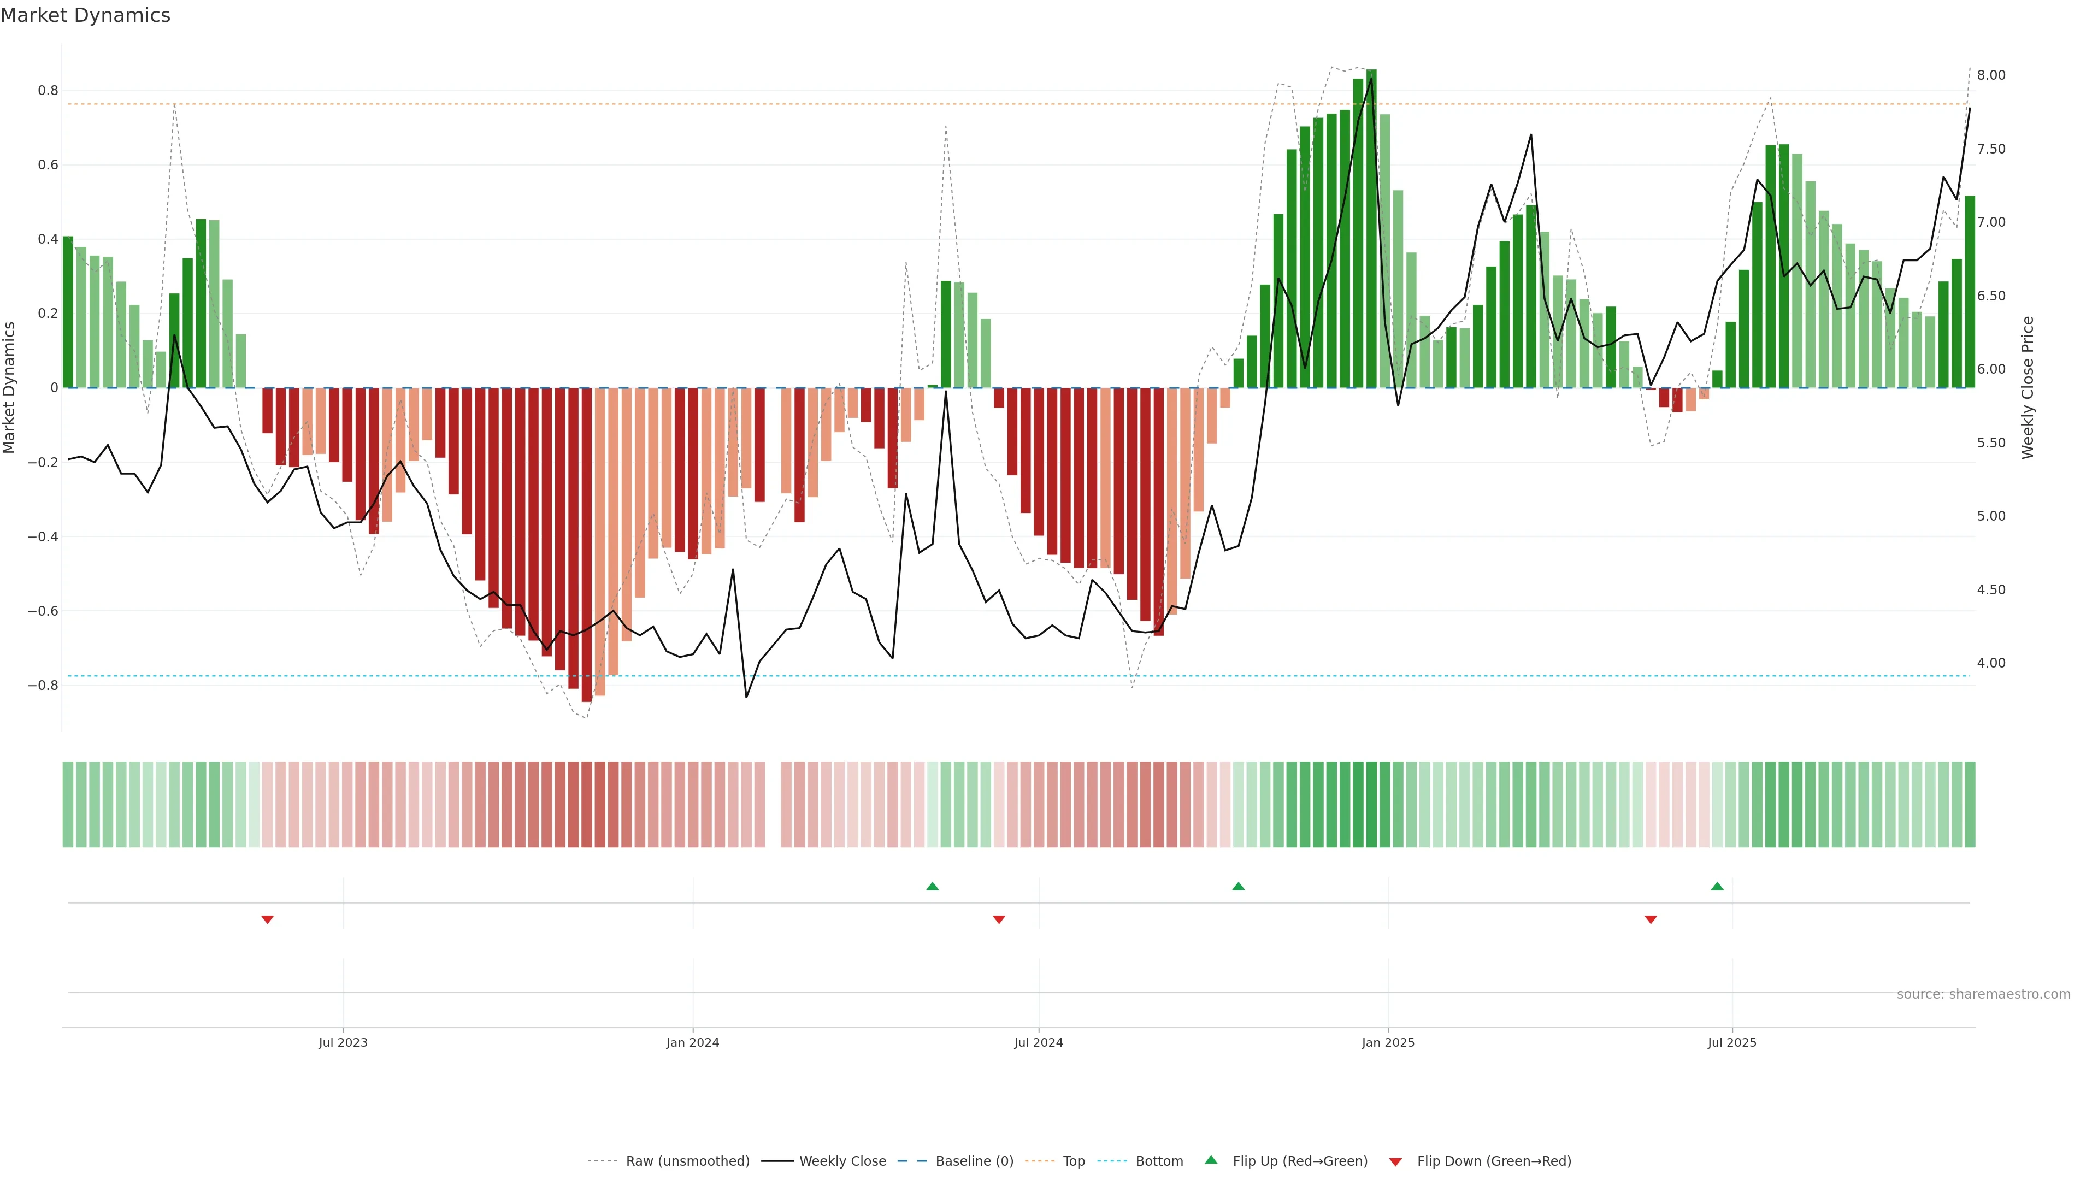Click the Jul 2025 x-axis label

[x=1731, y=1042]
